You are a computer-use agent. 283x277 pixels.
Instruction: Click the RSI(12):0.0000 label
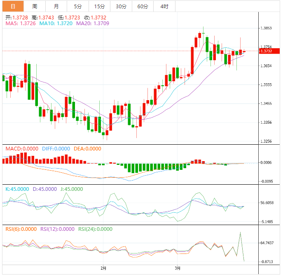[x=57, y=229]
